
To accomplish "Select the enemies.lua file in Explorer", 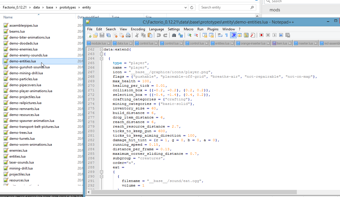I will [18, 151].
